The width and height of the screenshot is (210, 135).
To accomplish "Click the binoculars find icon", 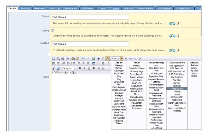I will [x=67, y=59].
